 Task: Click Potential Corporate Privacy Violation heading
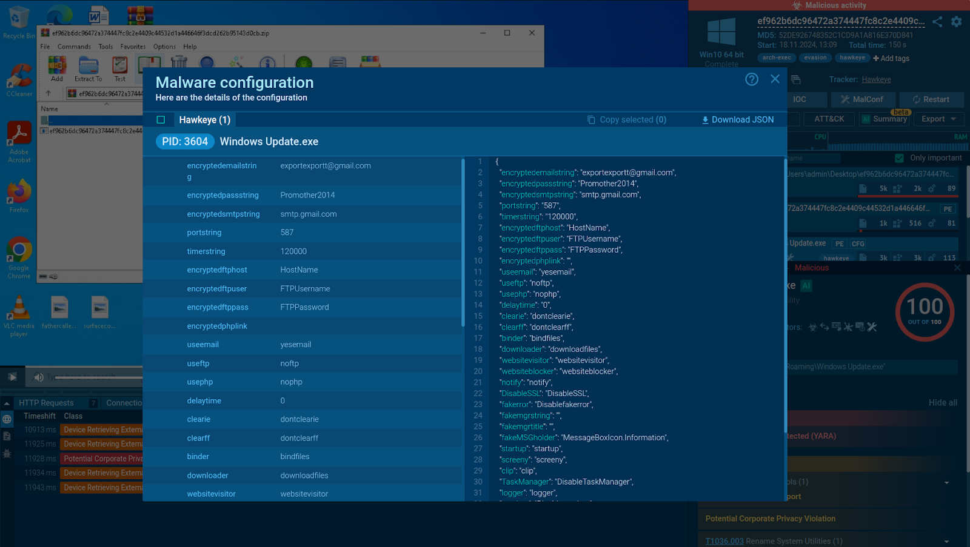pos(770,519)
